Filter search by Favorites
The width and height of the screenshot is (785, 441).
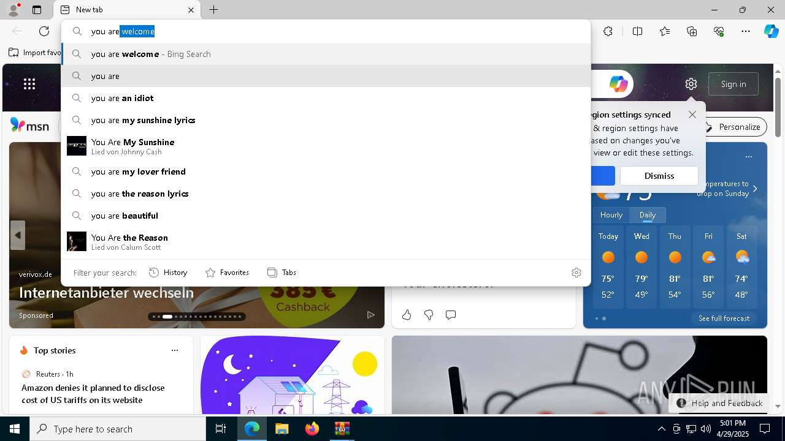pyautogui.click(x=227, y=273)
